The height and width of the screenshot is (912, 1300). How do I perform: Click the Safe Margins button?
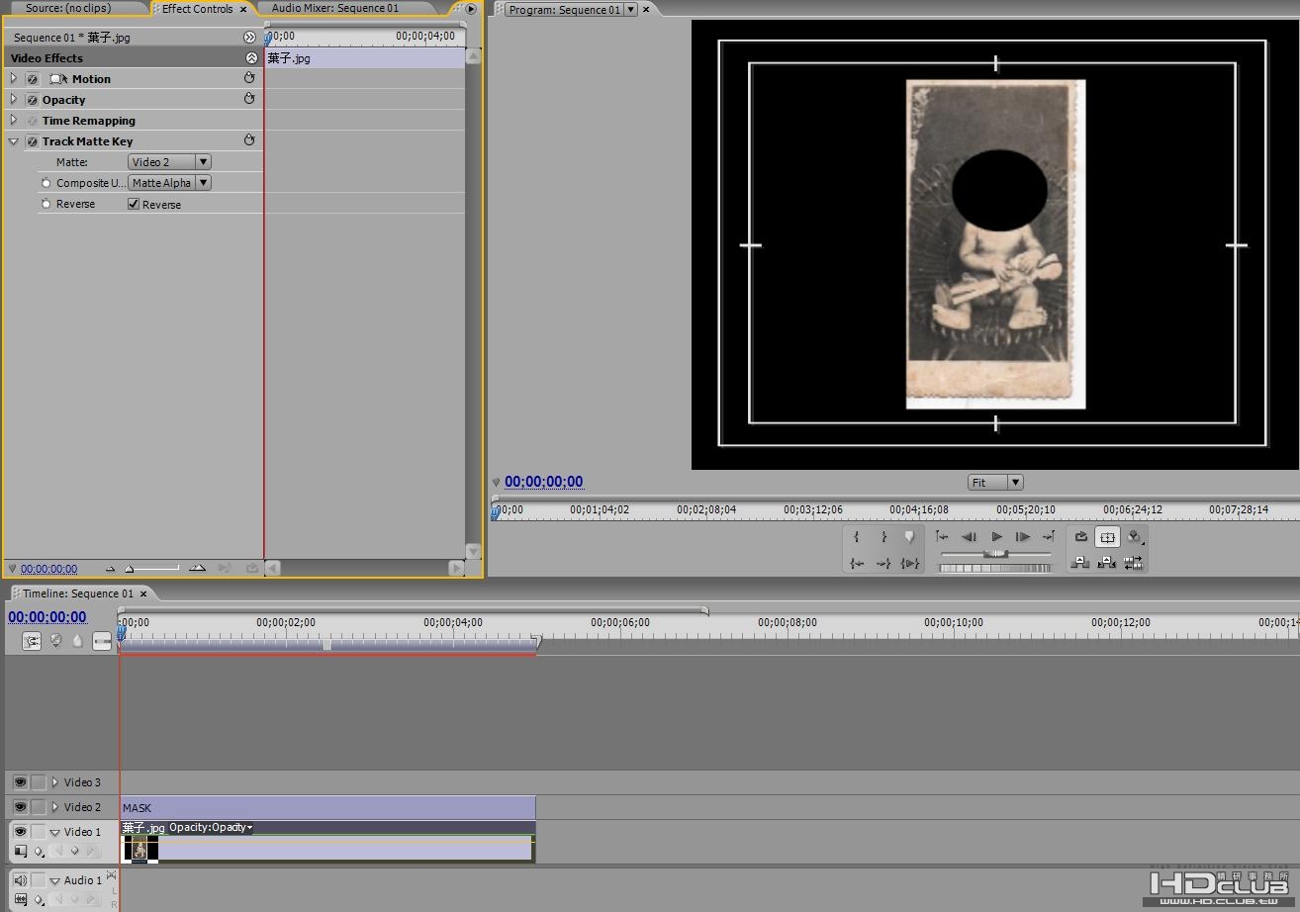[1107, 537]
